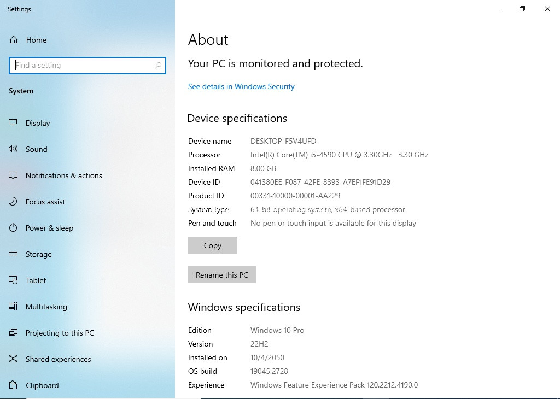Viewport: 560px width, 399px height.
Task: Click the Sound speaker icon
Action: click(14, 149)
